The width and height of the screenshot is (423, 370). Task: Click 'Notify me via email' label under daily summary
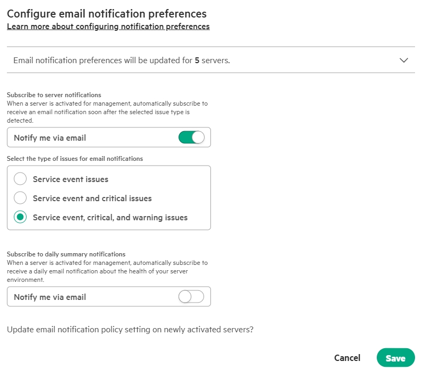tap(50, 297)
